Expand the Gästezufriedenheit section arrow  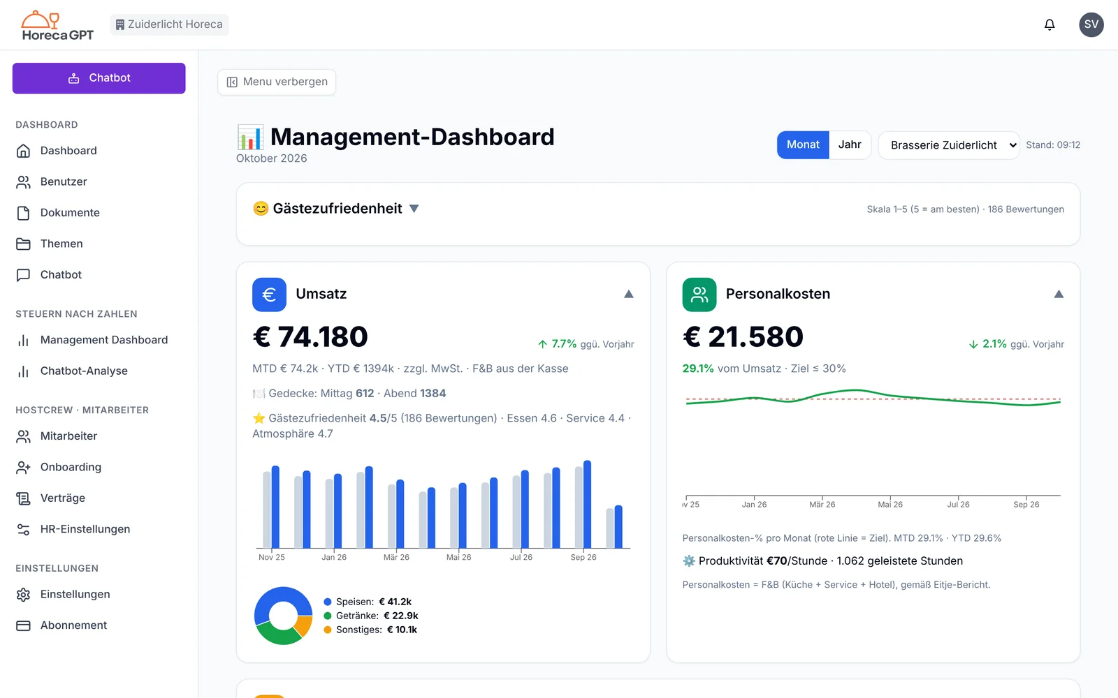coord(414,209)
